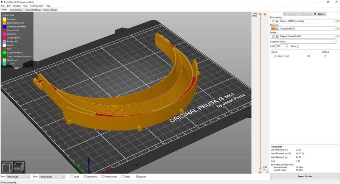This screenshot has height=184, width=340.
Task: Click the lock icon in Printer preset
Action: (x=277, y=36)
